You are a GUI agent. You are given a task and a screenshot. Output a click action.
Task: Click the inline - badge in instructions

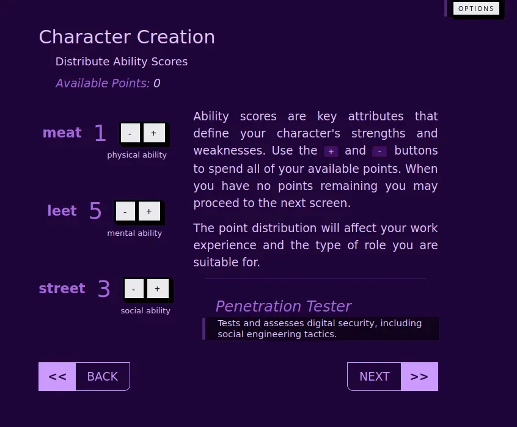tap(380, 151)
